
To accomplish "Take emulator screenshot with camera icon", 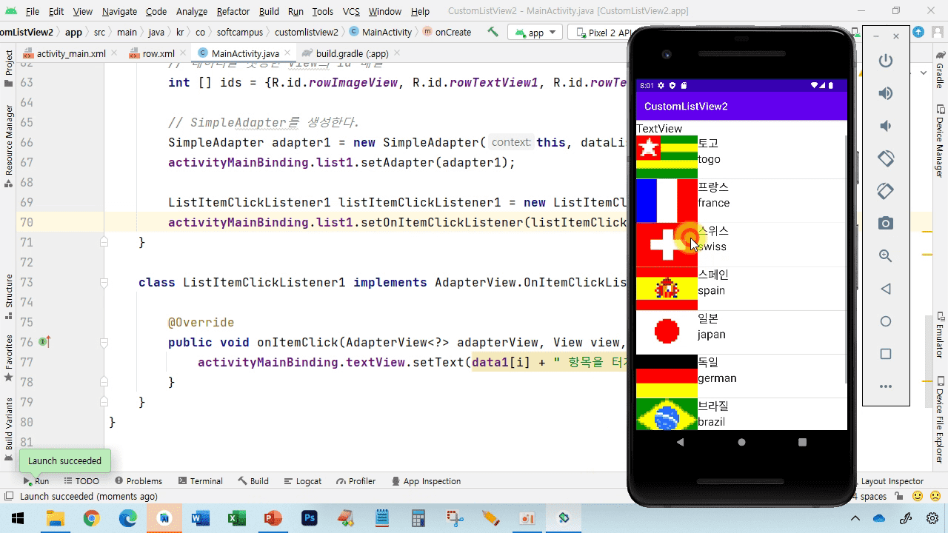I will (x=886, y=224).
